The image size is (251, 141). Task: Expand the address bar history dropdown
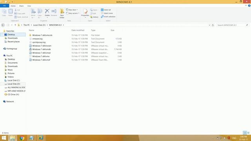(x=209, y=25)
